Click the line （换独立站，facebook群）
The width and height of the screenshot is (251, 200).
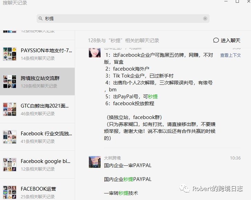point(134,117)
